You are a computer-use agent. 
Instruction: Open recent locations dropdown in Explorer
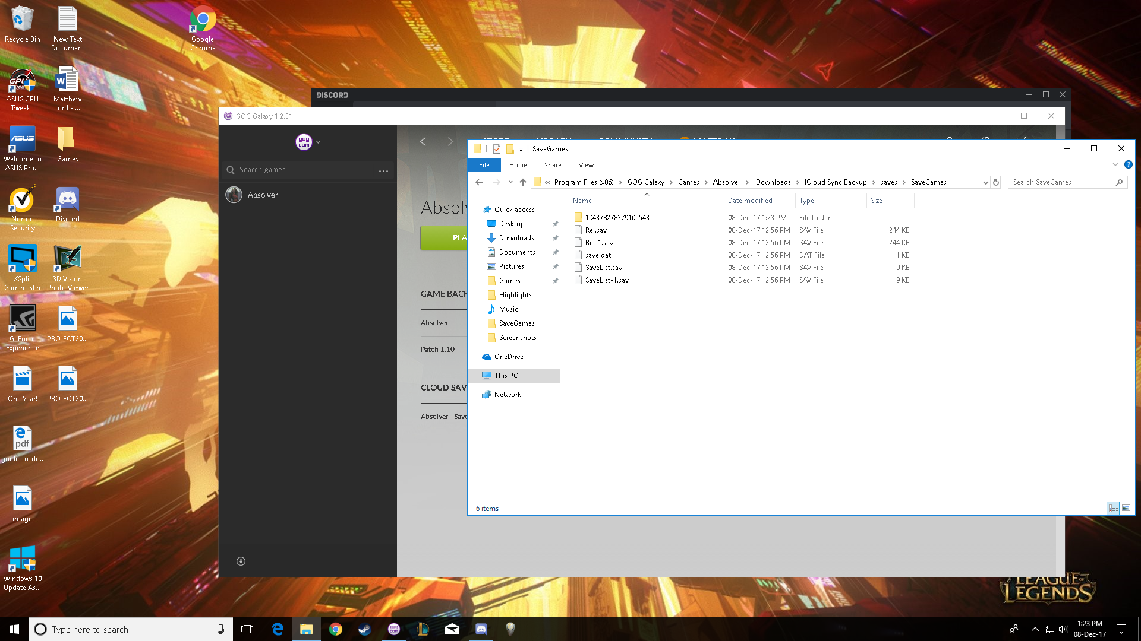(x=510, y=182)
